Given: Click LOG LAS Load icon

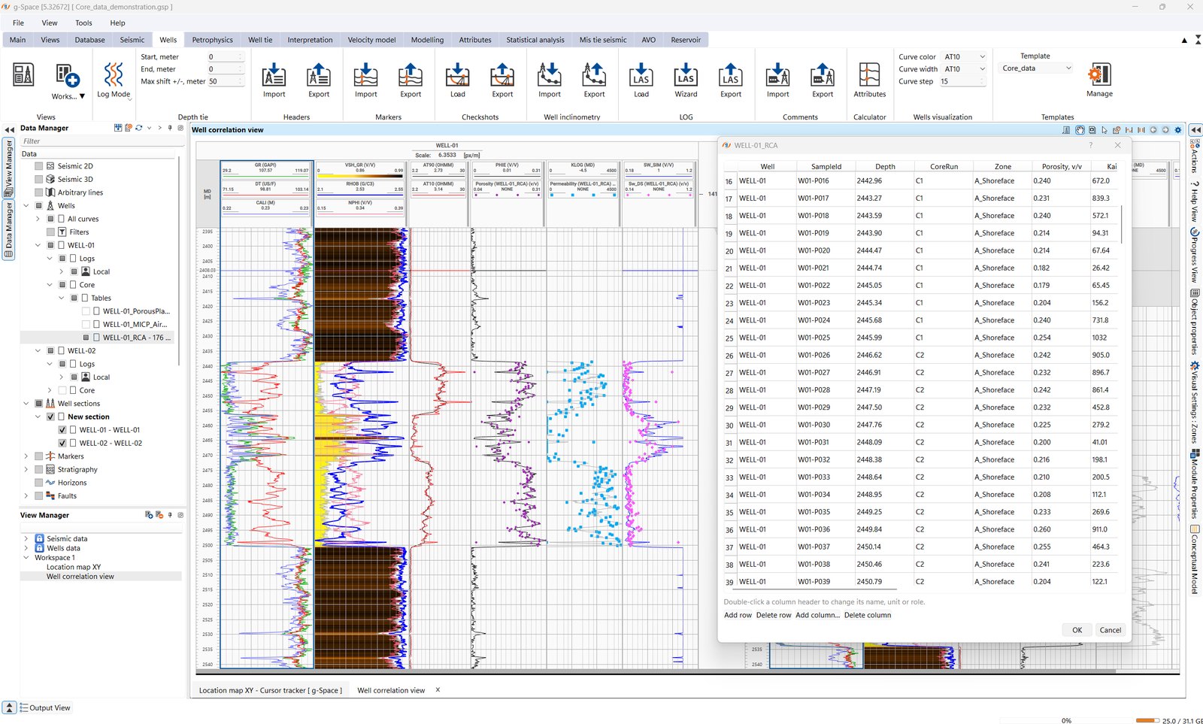Looking at the screenshot, I should 641,75.
